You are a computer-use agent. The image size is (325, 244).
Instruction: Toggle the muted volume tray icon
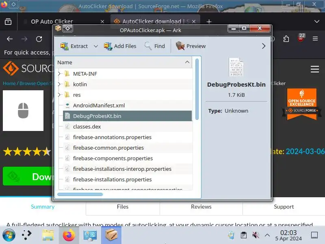coord(256,235)
